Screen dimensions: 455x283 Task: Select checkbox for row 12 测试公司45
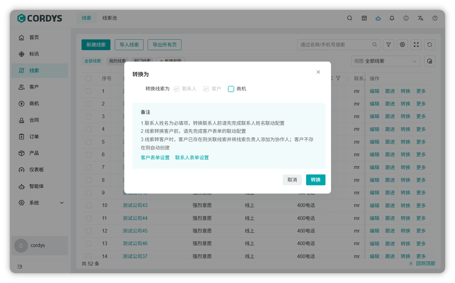click(x=89, y=231)
